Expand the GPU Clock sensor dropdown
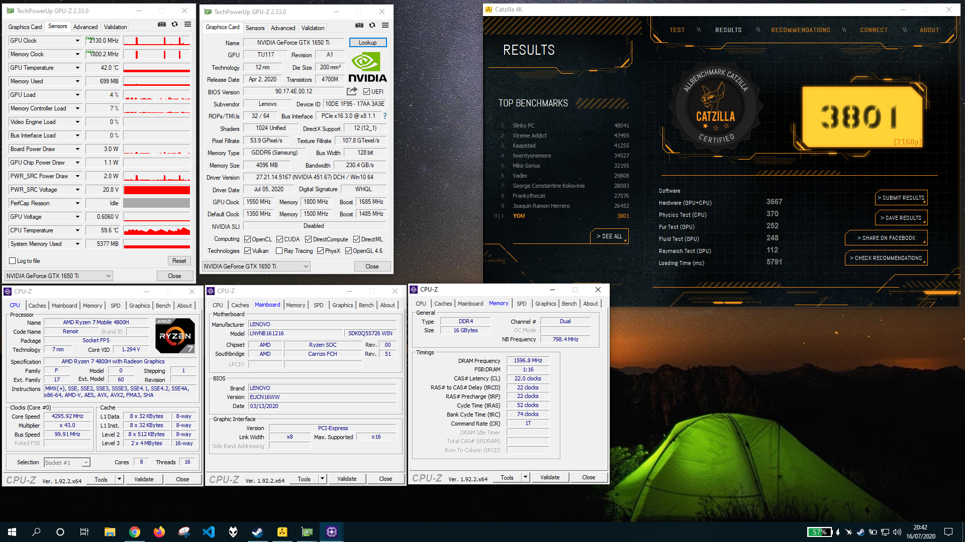The height and width of the screenshot is (542, 965). [x=77, y=41]
